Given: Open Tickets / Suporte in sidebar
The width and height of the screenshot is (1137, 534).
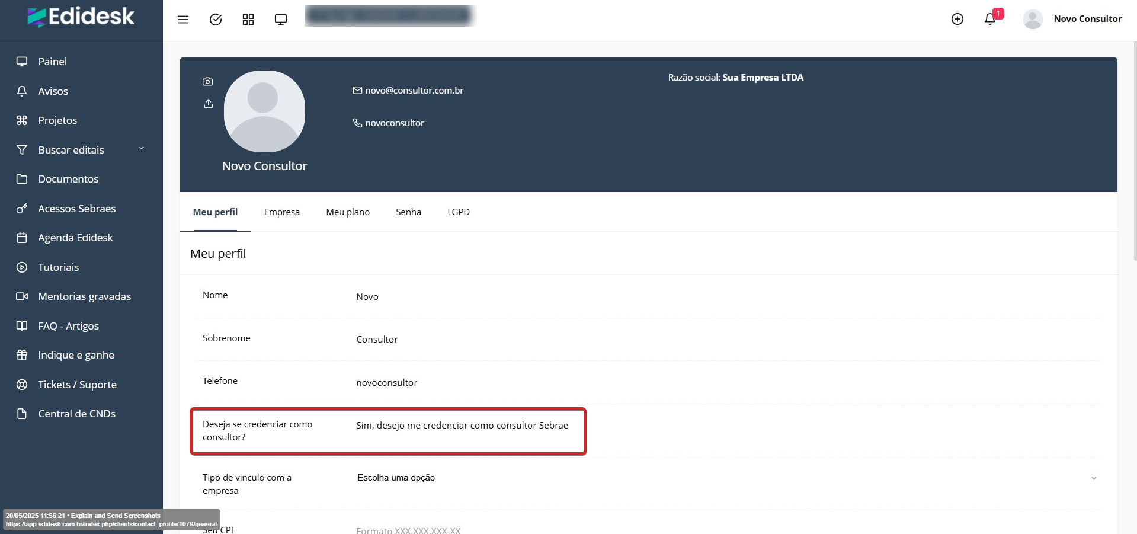Looking at the screenshot, I should [77, 385].
